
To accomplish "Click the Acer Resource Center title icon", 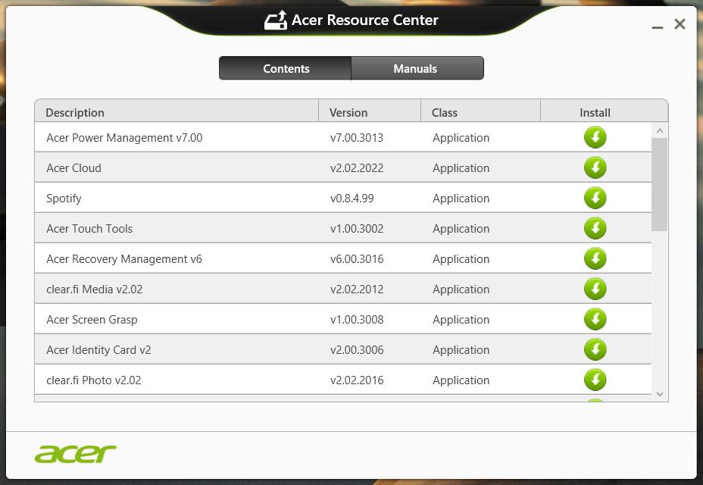I will (x=275, y=20).
